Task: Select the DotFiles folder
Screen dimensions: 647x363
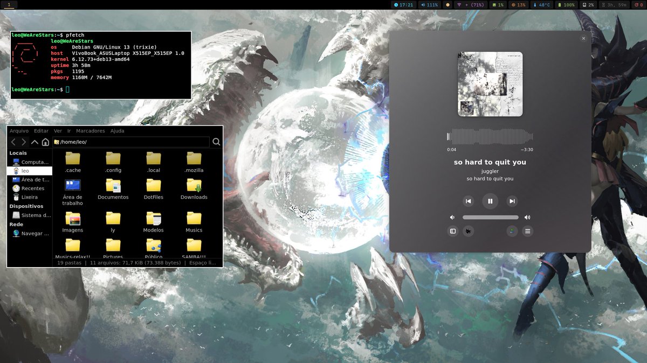Action: (x=154, y=189)
